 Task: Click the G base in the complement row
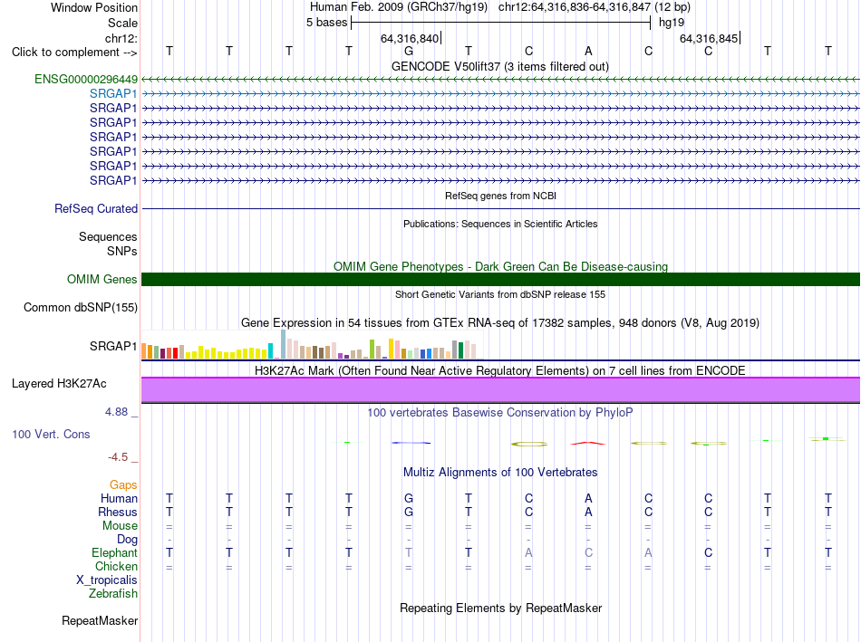(x=409, y=51)
